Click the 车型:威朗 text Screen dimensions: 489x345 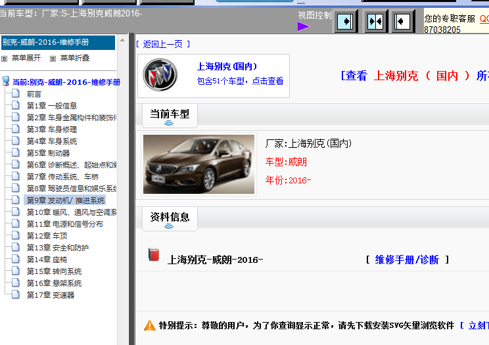click(286, 162)
